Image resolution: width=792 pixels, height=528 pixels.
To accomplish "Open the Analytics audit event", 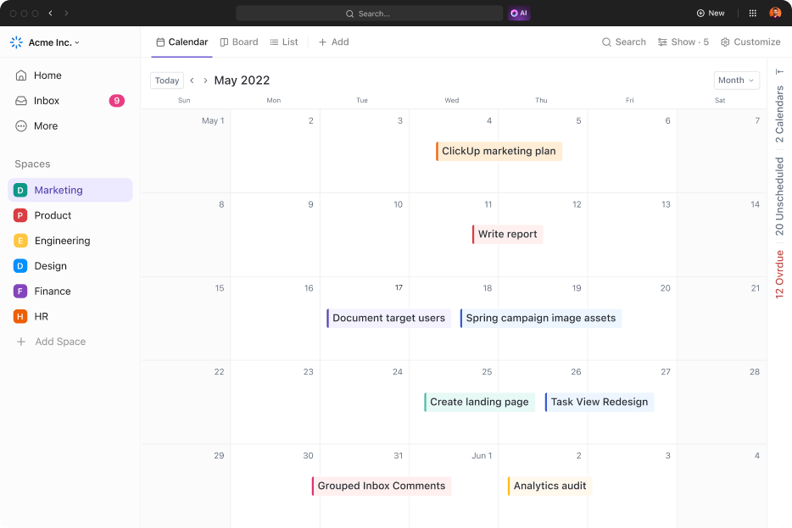I will [550, 486].
